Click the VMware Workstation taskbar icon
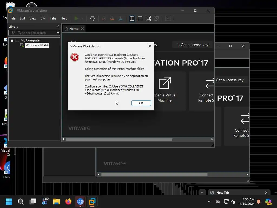This screenshot has width=277, height=208. [92, 201]
